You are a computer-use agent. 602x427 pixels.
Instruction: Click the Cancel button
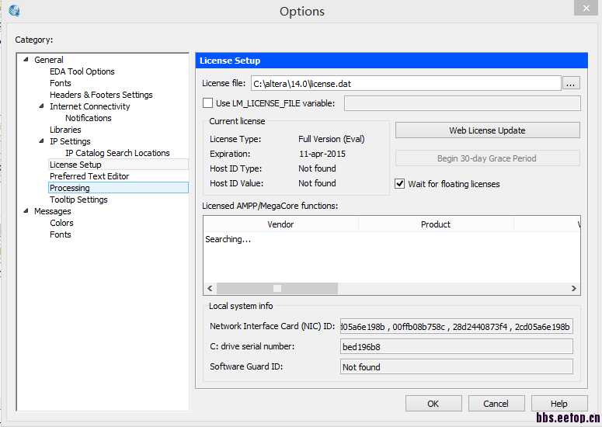496,404
